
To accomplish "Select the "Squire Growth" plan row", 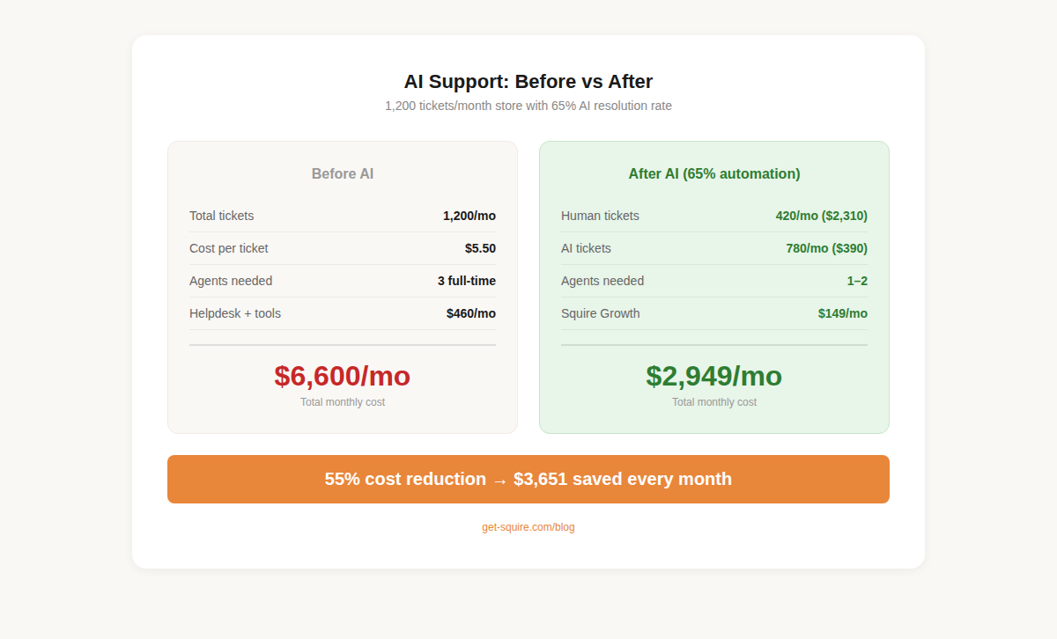I will click(600, 313).
